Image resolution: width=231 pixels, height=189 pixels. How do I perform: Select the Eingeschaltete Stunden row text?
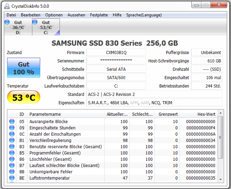(52, 128)
